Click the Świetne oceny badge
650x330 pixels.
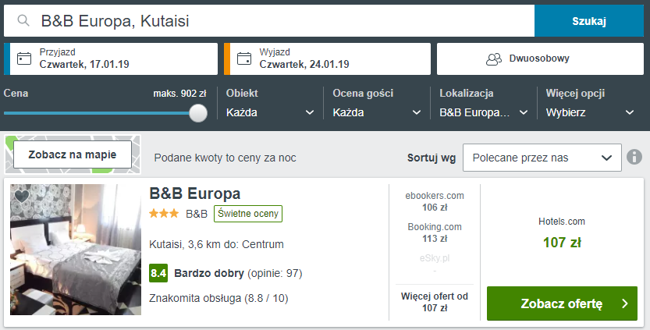pyautogui.click(x=248, y=214)
